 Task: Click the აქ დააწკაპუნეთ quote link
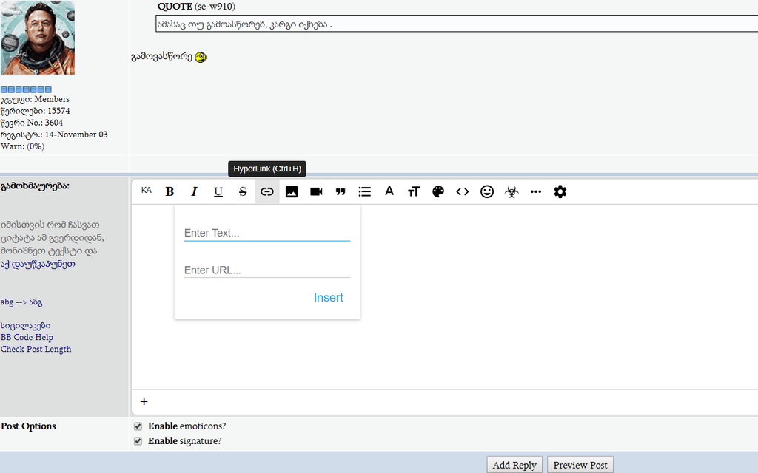pyautogui.click(x=38, y=264)
